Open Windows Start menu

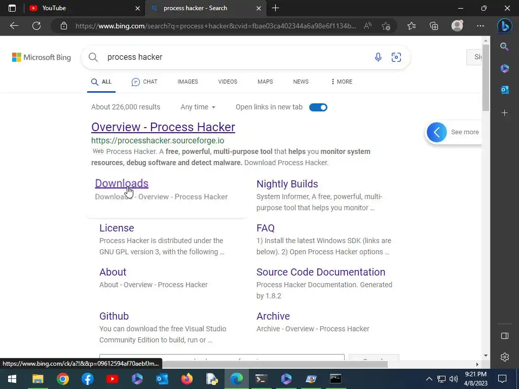click(12, 379)
